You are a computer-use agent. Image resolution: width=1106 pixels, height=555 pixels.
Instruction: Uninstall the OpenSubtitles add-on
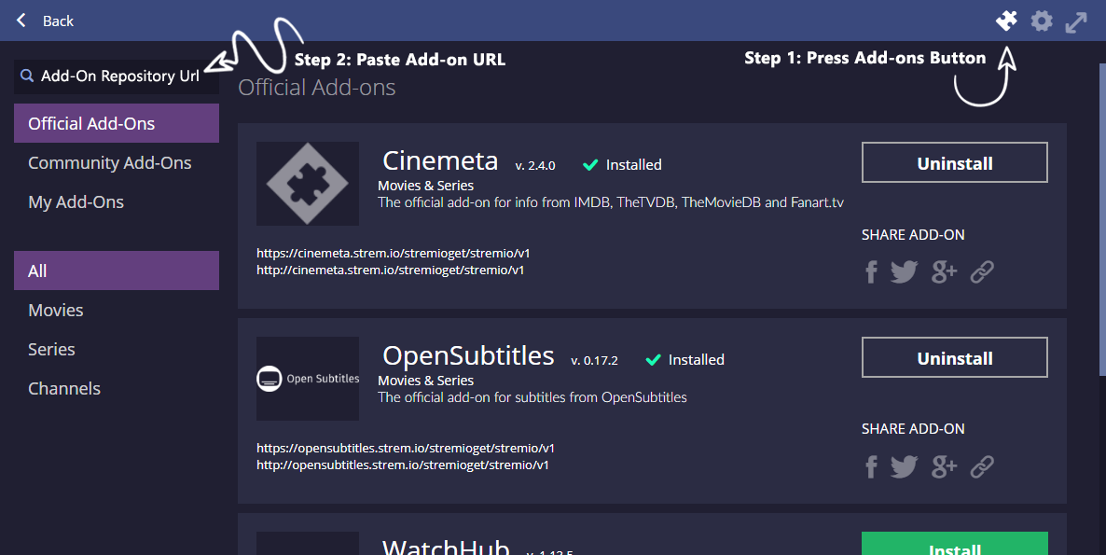pos(954,356)
